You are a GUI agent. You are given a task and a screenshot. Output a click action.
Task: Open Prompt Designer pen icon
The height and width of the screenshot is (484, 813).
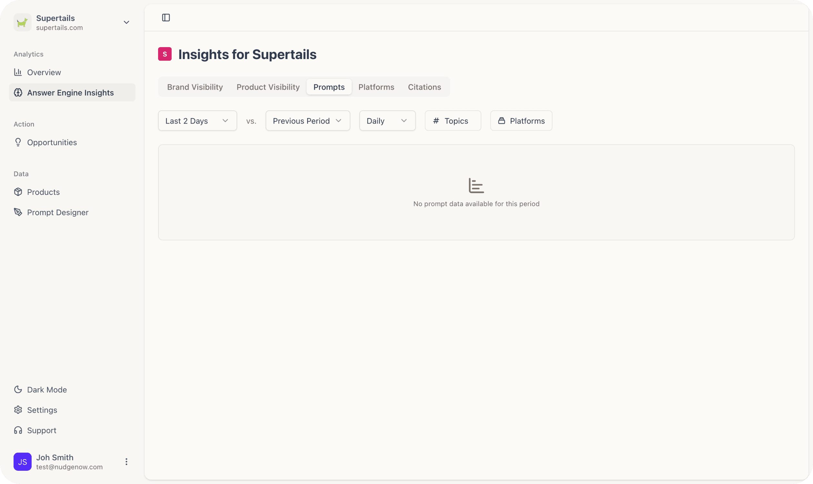coord(18,212)
